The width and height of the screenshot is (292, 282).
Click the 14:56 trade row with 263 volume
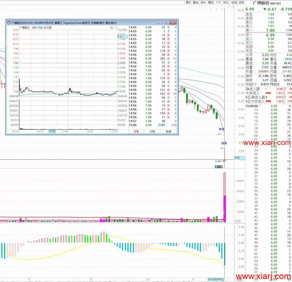pos(152,94)
